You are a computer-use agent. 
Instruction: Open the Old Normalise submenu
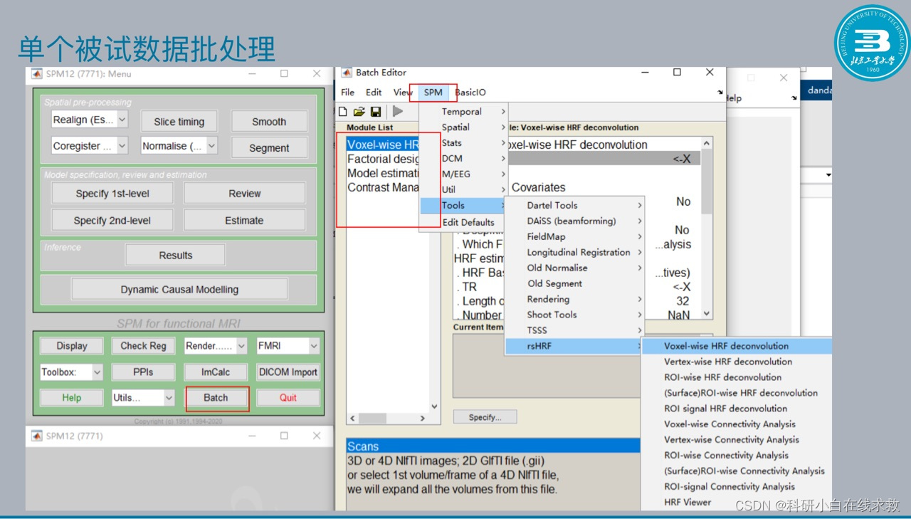click(574, 268)
